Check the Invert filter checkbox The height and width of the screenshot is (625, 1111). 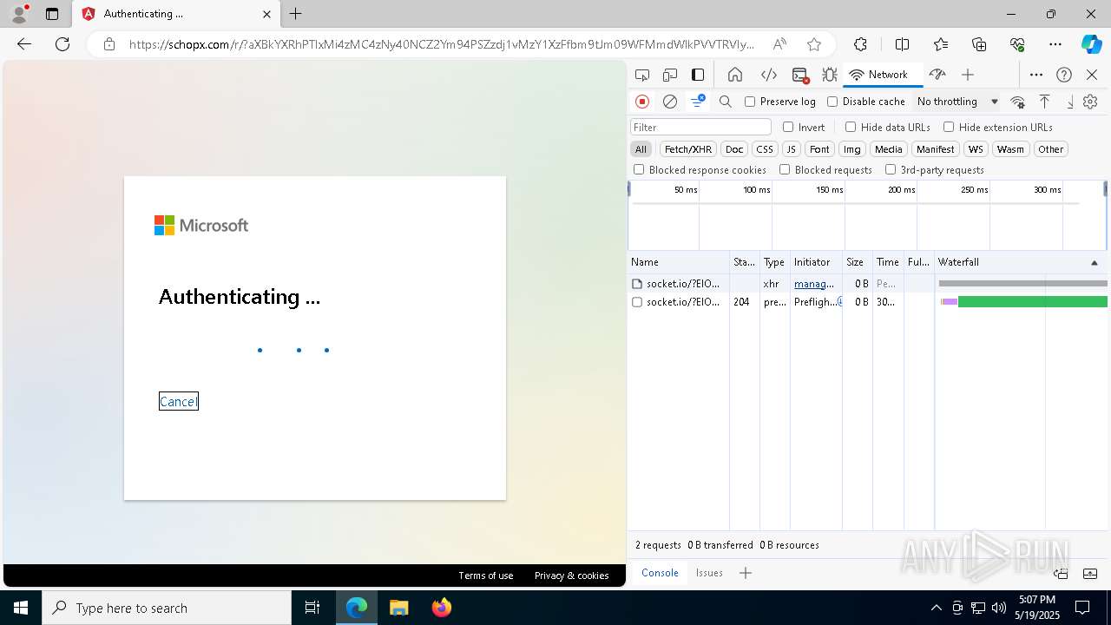(788, 127)
